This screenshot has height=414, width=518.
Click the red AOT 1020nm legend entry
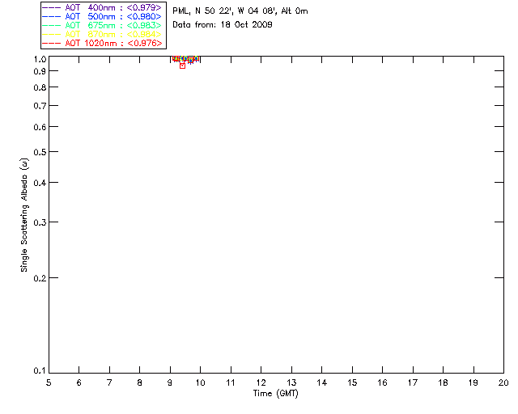pyautogui.click(x=102, y=43)
